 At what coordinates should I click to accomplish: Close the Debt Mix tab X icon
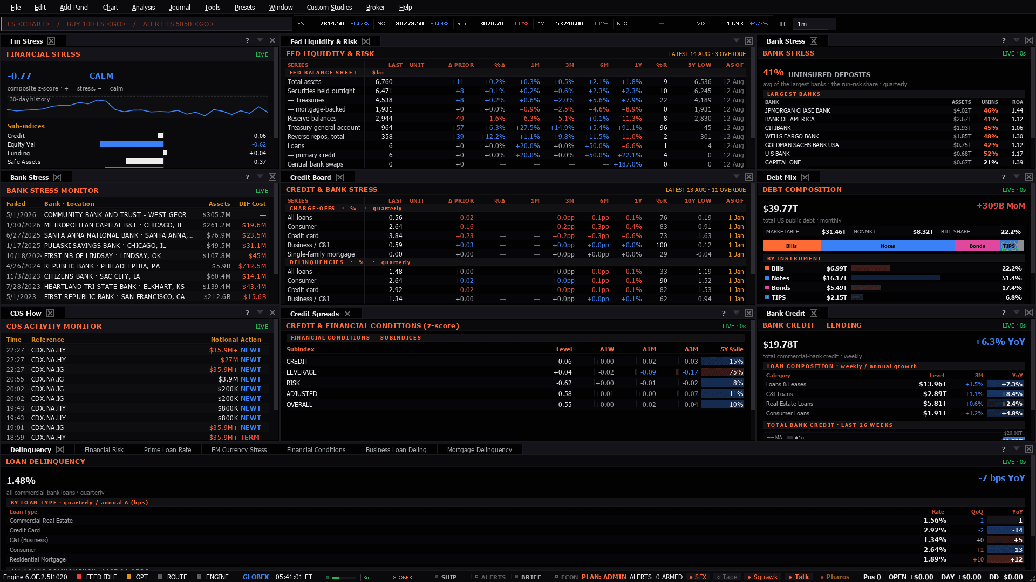[x=805, y=177]
